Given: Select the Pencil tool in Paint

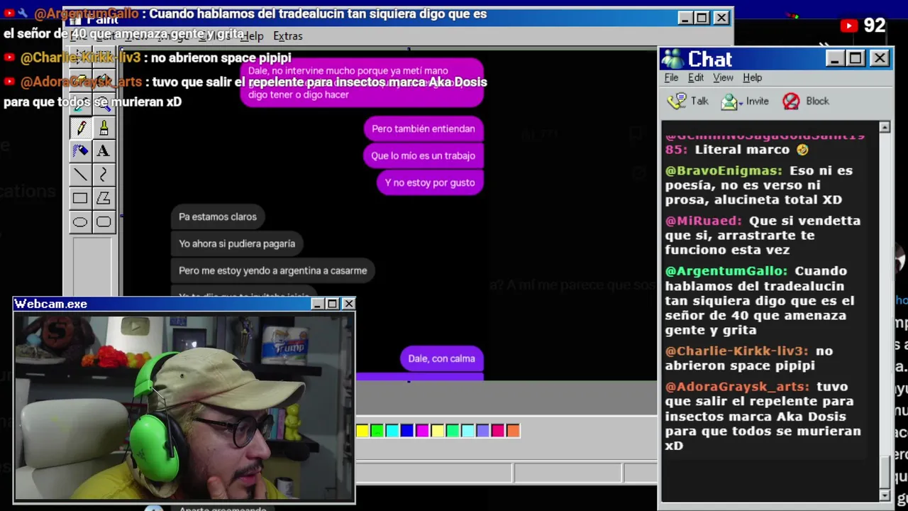Looking at the screenshot, I should [x=80, y=128].
